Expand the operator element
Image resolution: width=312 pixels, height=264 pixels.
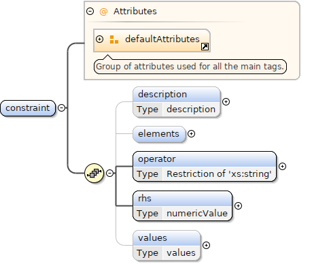(x=282, y=167)
